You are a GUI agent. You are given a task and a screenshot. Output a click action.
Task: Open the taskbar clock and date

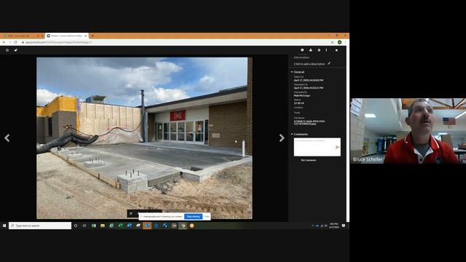click(333, 226)
